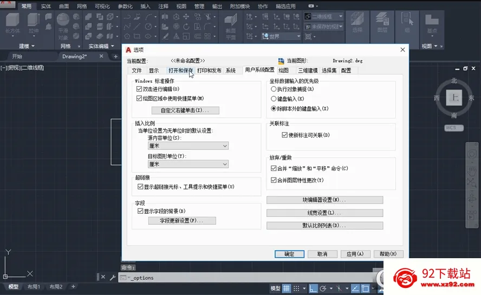Open 块编辑器设置 settings
This screenshot has width=481, height=295.
(x=324, y=200)
